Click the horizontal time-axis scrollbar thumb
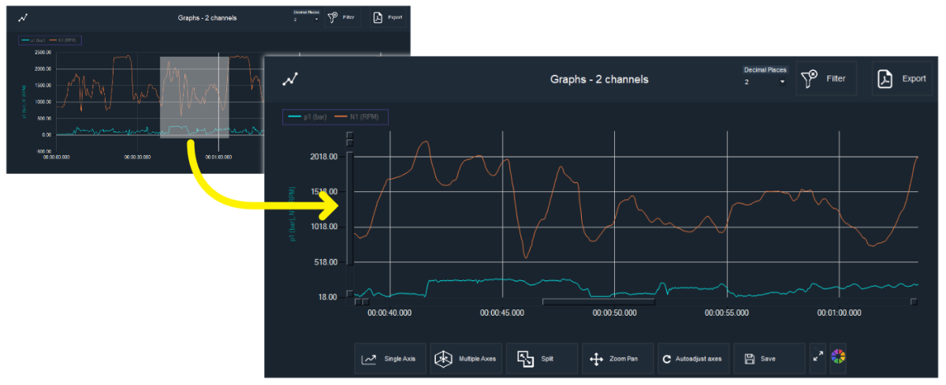 pyautogui.click(x=598, y=301)
